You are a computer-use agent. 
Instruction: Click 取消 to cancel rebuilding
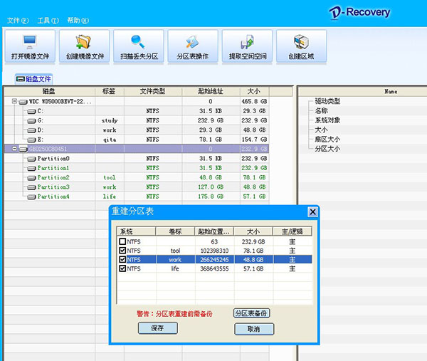pyautogui.click(x=253, y=329)
